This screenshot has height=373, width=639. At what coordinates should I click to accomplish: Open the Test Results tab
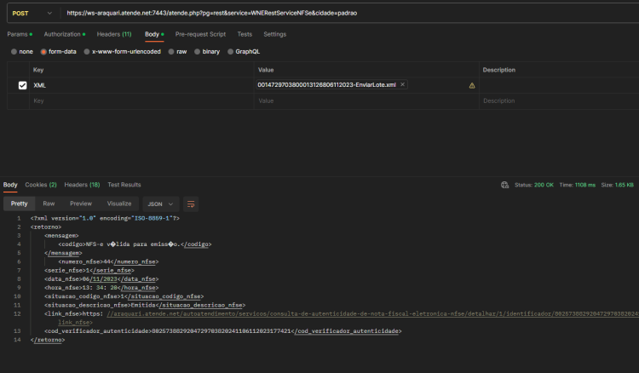(x=124, y=185)
